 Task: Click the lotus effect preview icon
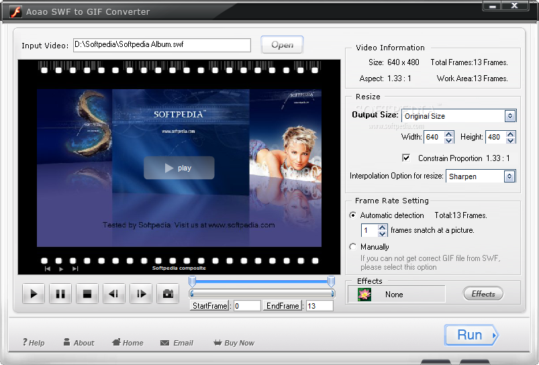point(364,295)
